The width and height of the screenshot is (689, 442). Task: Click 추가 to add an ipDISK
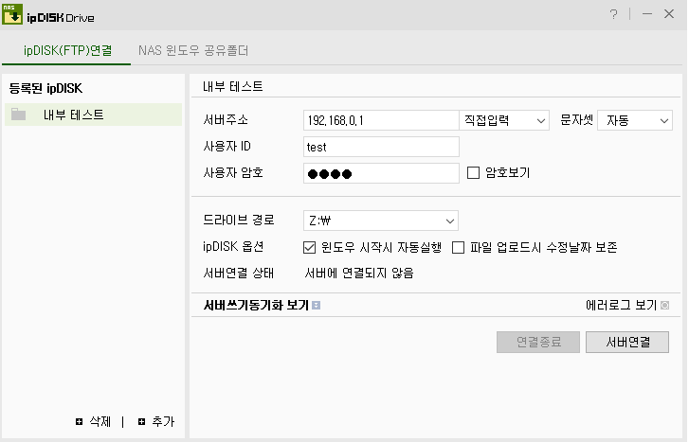tap(163, 422)
